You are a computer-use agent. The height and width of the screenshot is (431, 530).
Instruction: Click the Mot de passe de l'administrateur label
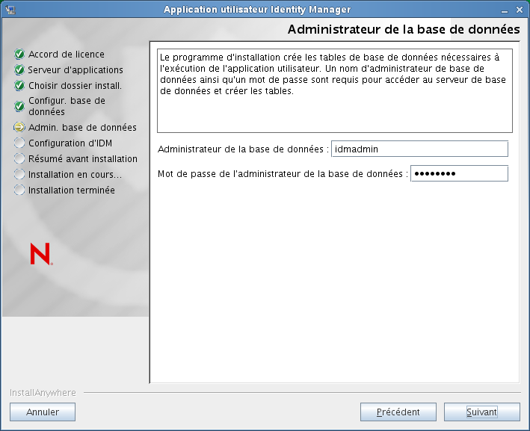point(283,173)
